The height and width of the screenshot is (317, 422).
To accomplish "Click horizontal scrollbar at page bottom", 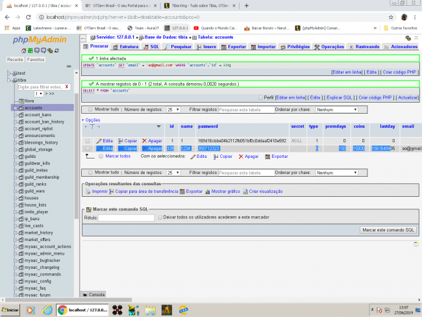I will [x=68, y=299].
